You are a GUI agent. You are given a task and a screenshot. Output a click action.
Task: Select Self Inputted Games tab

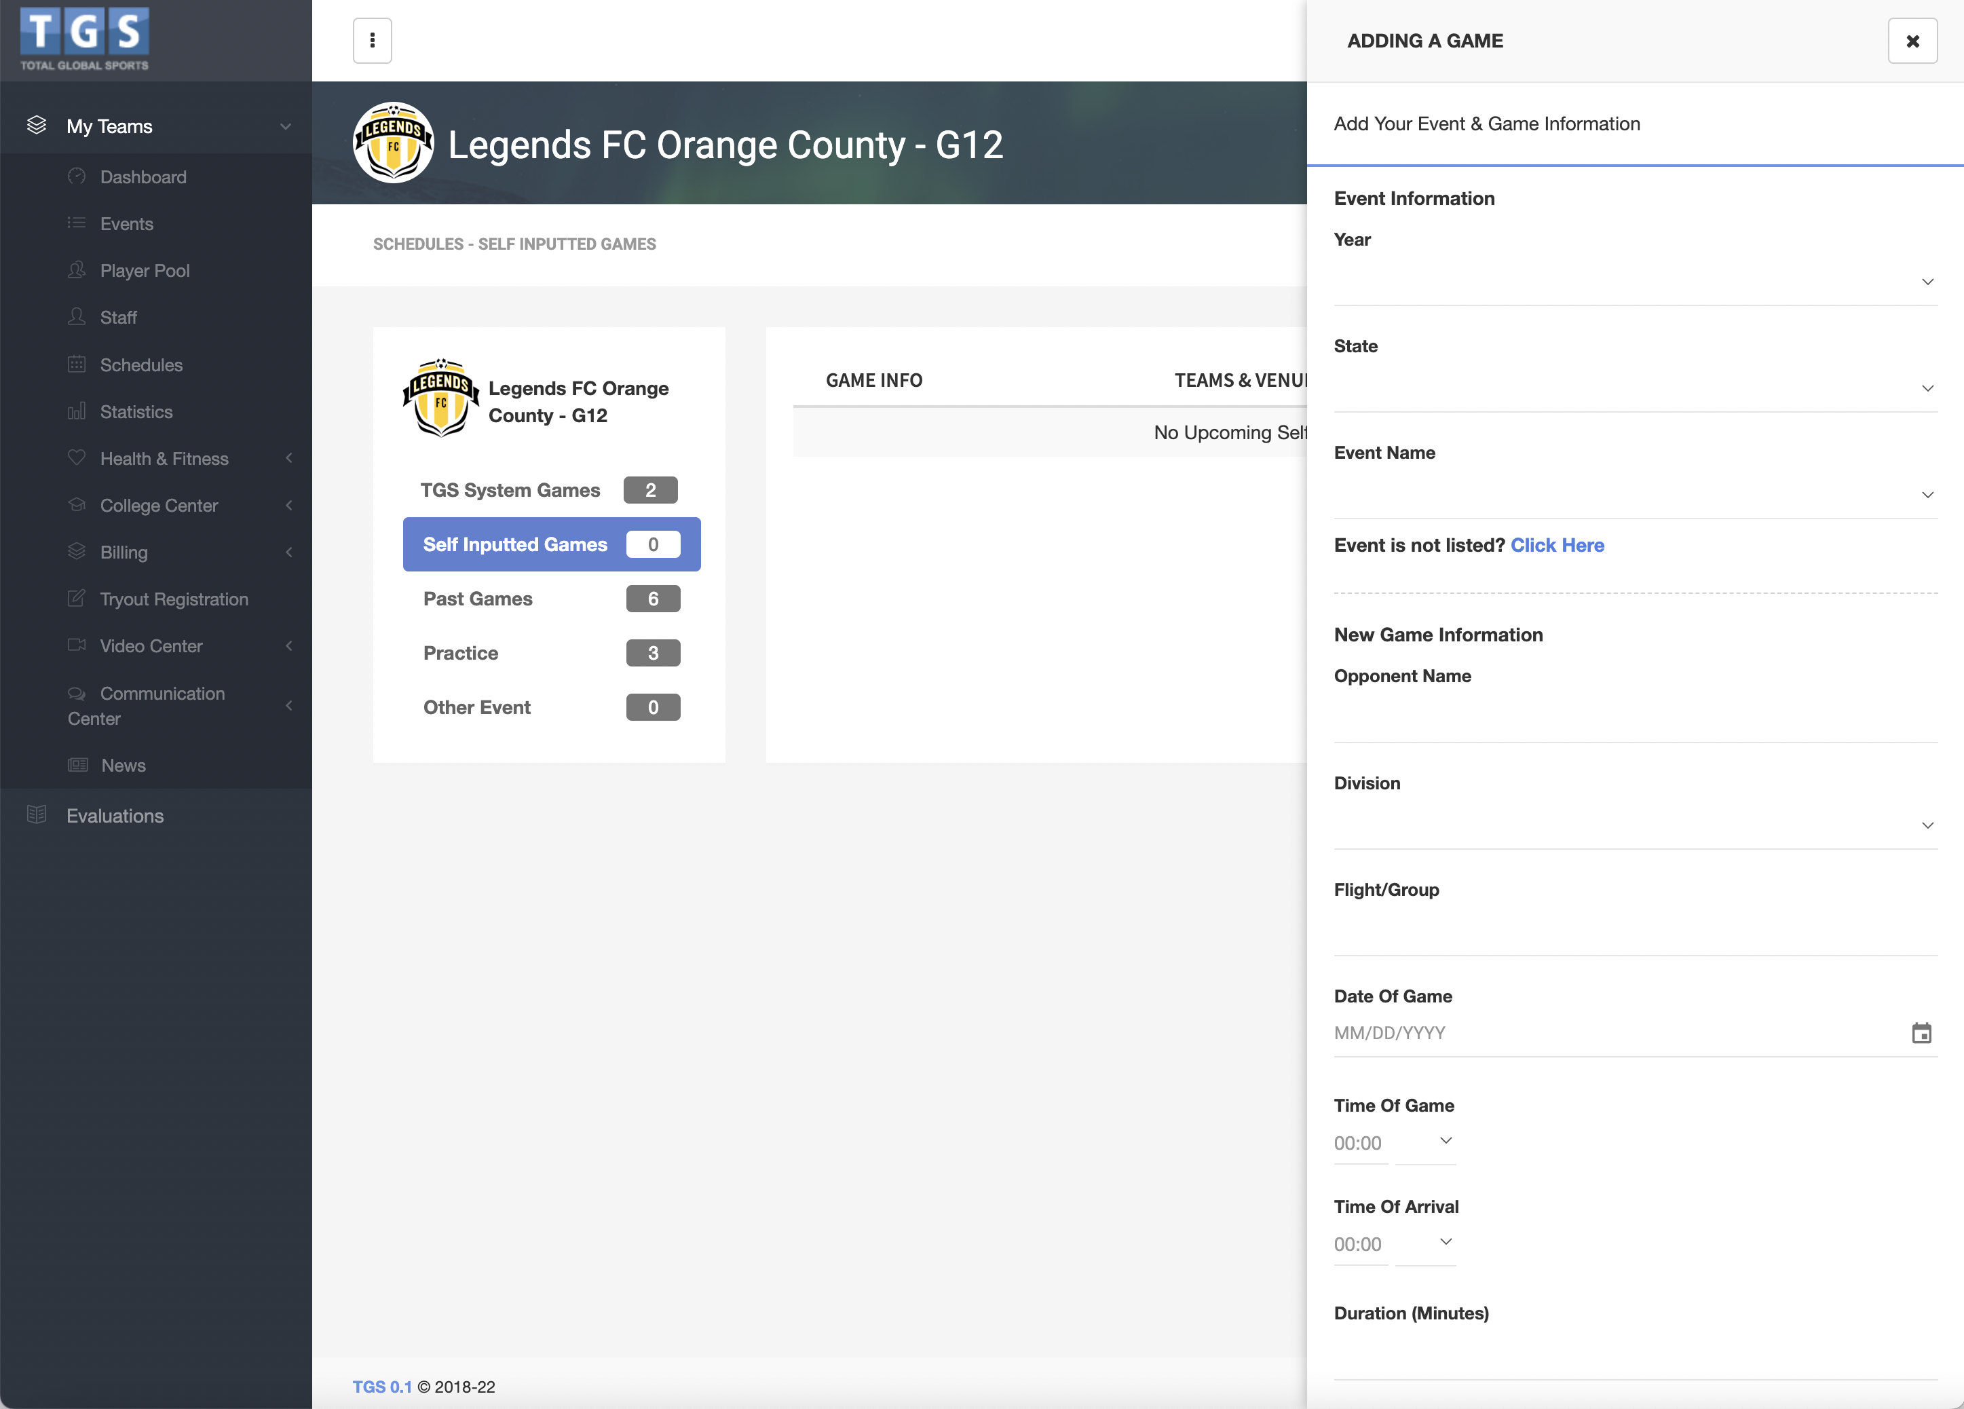[552, 545]
